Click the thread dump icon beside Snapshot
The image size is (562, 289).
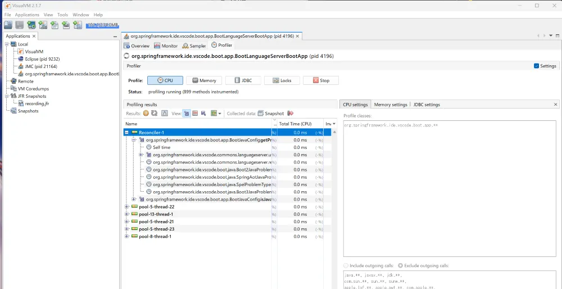point(291,114)
